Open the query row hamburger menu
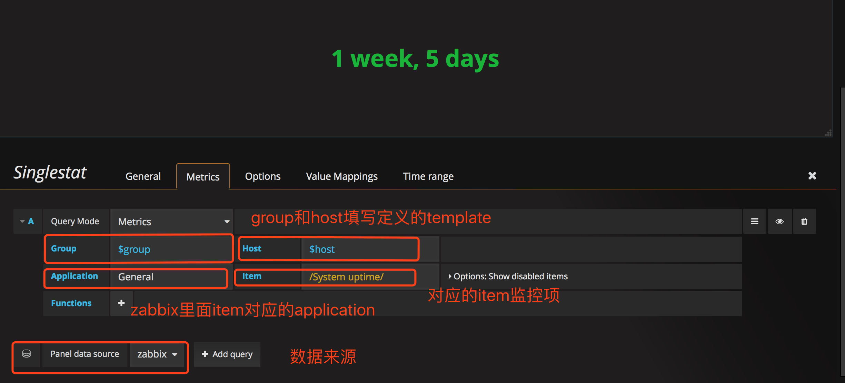Viewport: 845px width, 383px height. pos(755,221)
